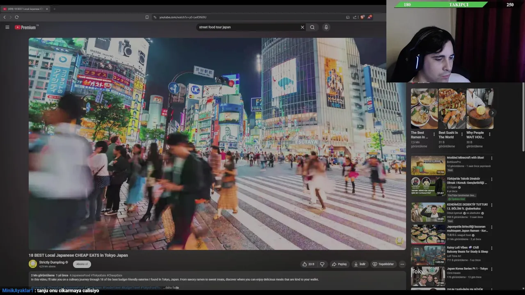Click the browser bookmark icon
The width and height of the screenshot is (525, 295).
pos(147,17)
